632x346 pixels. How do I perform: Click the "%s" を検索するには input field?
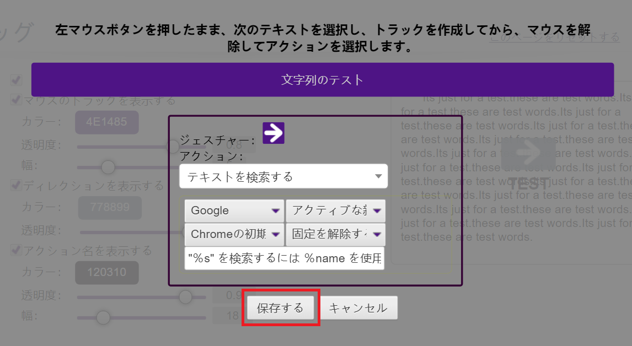(x=284, y=258)
